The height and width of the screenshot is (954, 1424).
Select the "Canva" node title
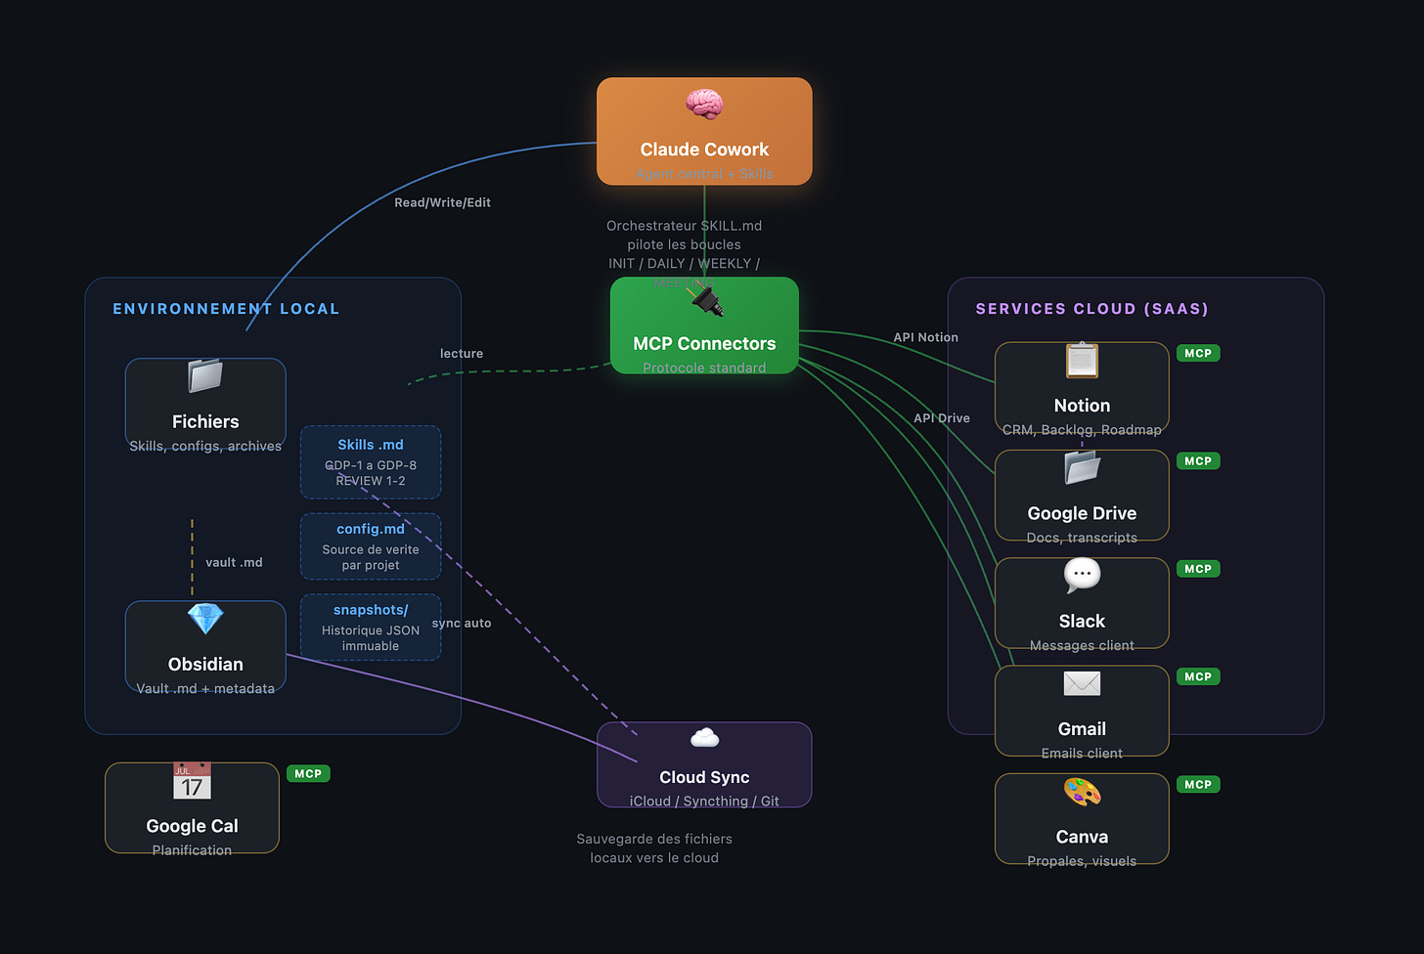1082,837
